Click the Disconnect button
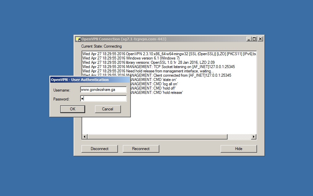The width and height of the screenshot is (313, 196). (x=100, y=149)
